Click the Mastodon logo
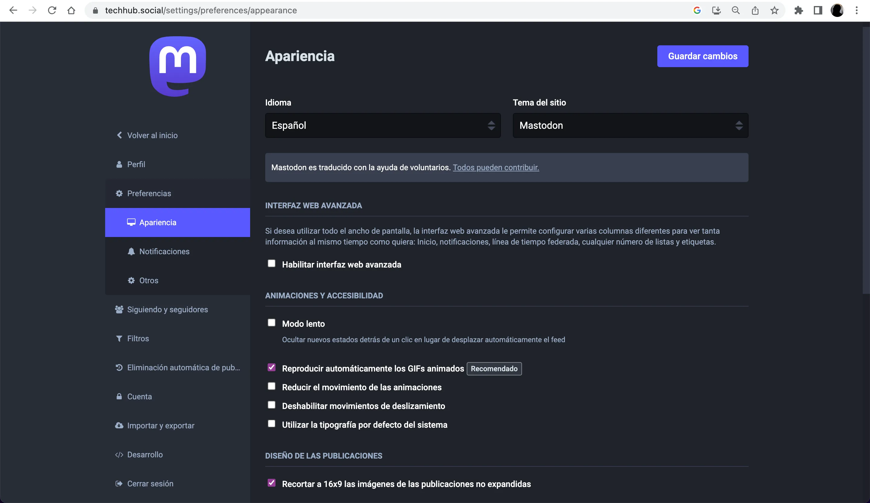This screenshot has width=870, height=503. (x=177, y=66)
